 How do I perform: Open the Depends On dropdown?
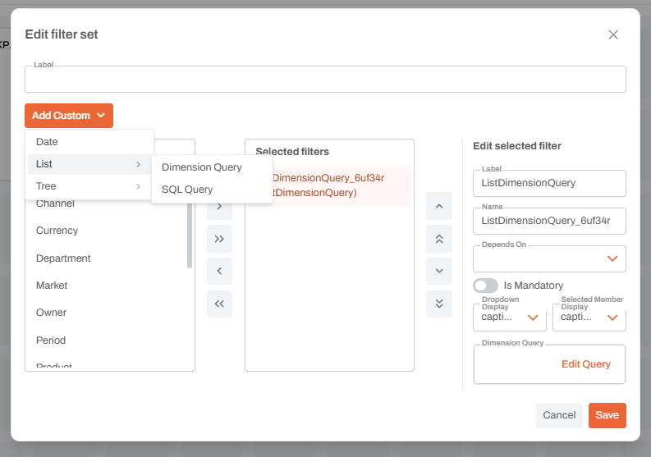(x=549, y=258)
